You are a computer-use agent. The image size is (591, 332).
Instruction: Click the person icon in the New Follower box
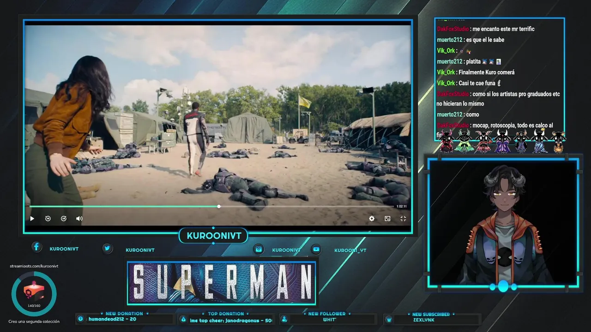[284, 319]
